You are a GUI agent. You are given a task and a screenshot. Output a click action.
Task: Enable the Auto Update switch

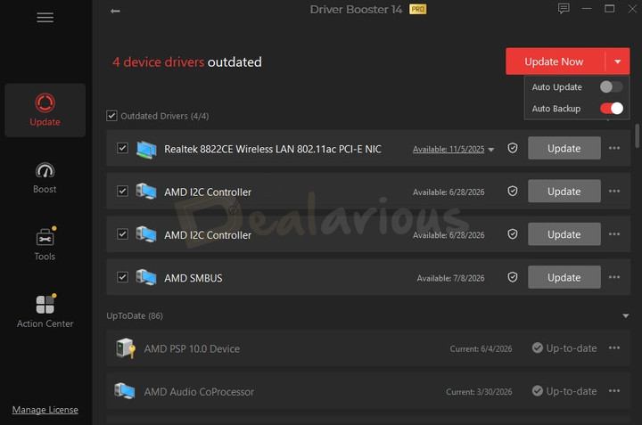(x=611, y=86)
